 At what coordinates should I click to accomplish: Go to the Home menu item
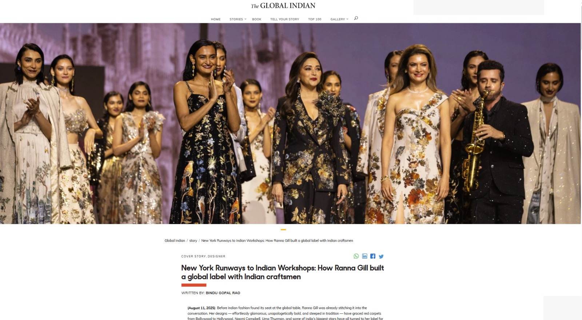216,19
